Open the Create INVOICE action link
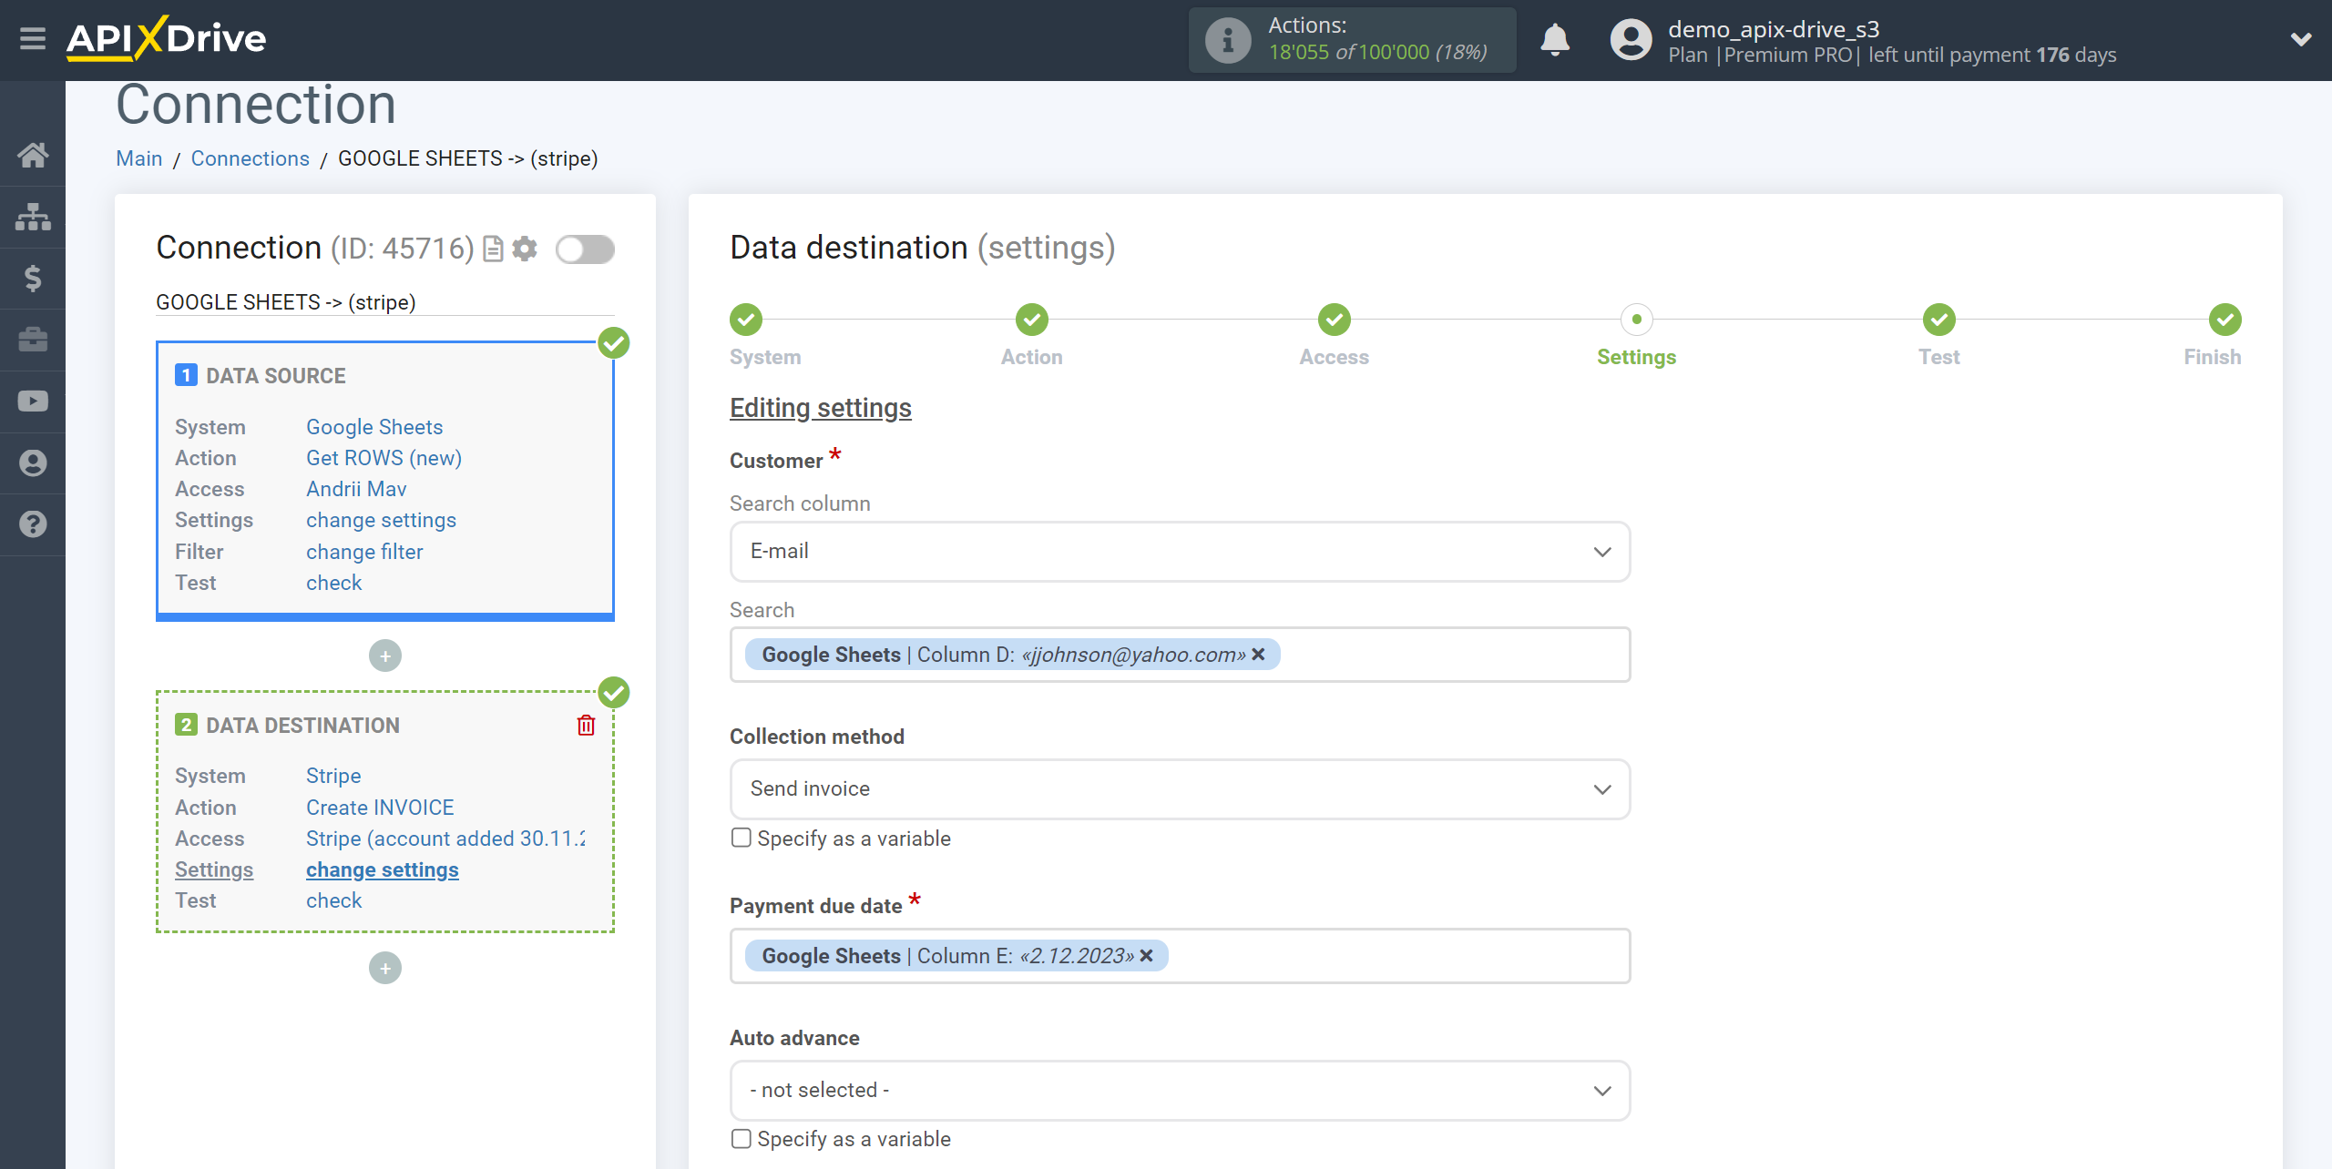2332x1169 pixels. [x=380, y=808]
